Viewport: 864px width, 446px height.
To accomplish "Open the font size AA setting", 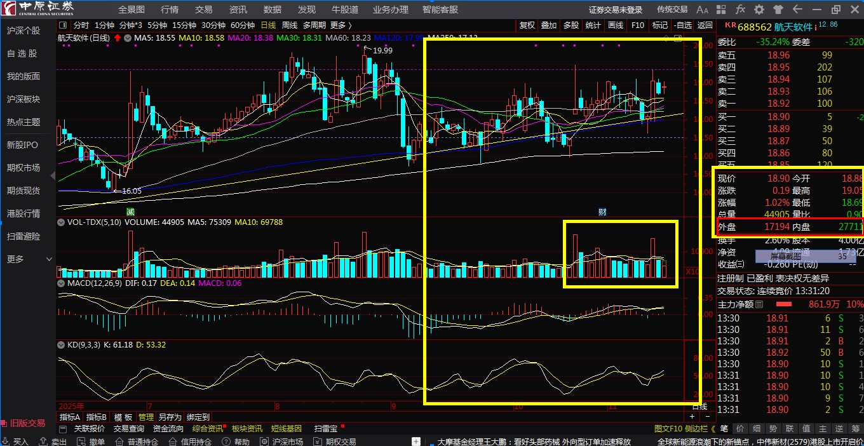I will pos(702,10).
